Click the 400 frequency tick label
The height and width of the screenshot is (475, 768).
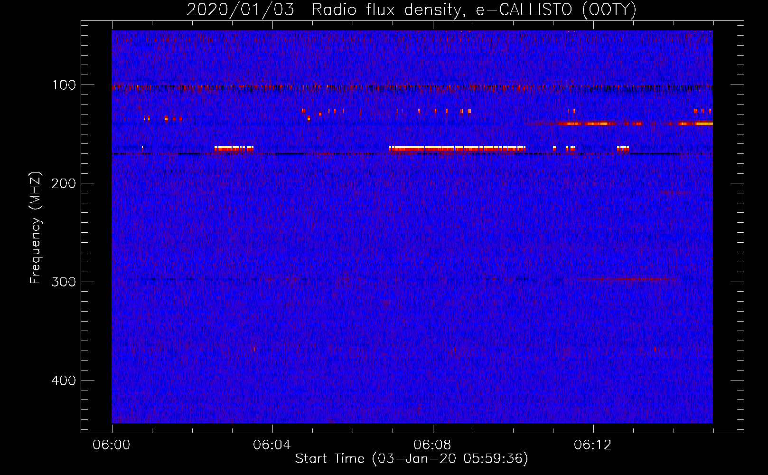click(63, 380)
